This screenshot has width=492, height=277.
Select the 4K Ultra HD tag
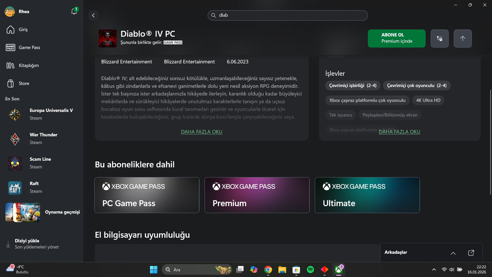428,100
